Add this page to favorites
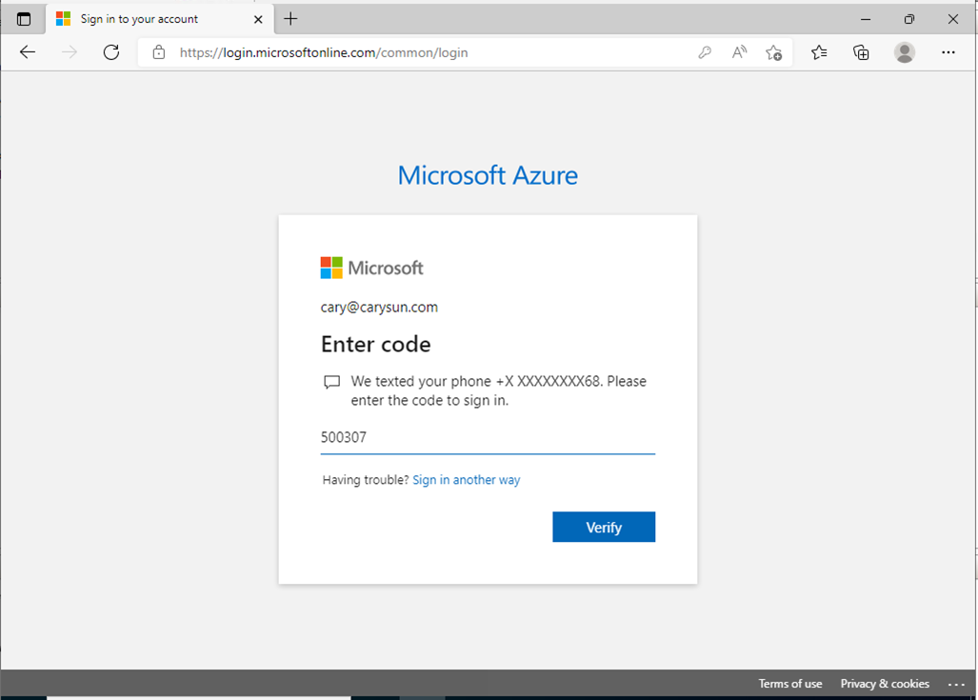 (774, 52)
